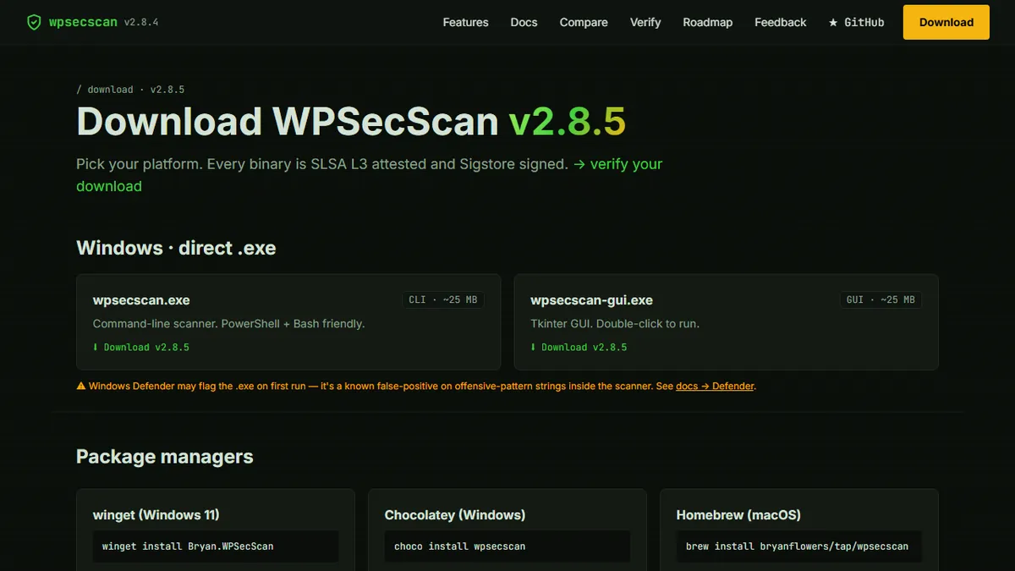
Task: Click the '/ download · v2.8.5' breadcrumb
Action: pos(130,90)
